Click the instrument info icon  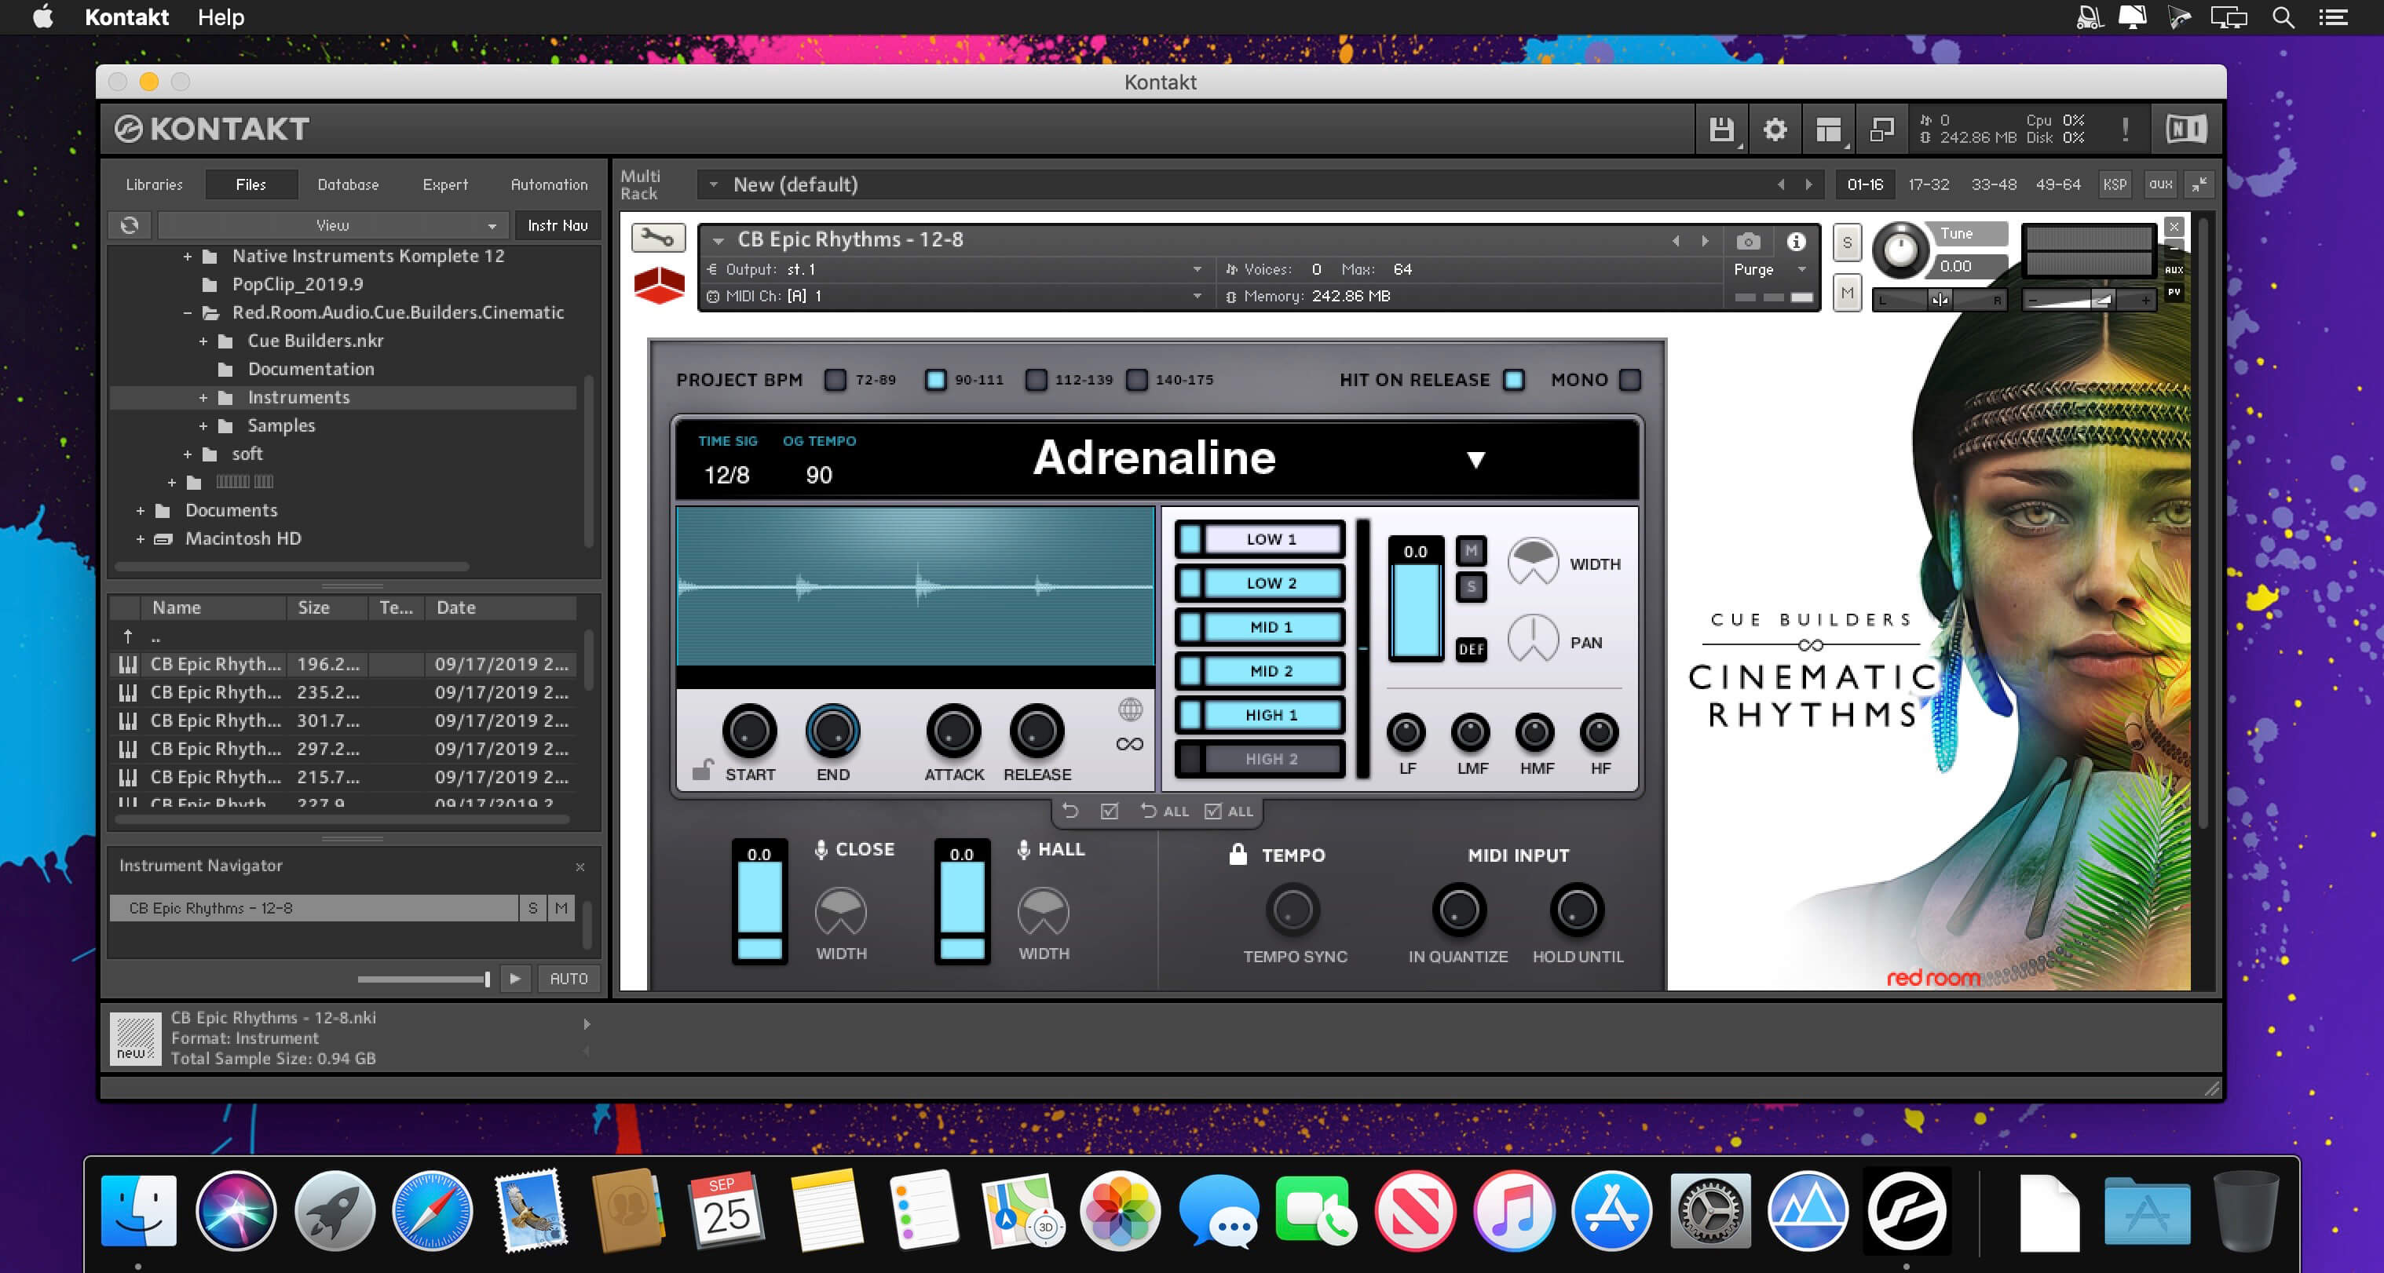(x=1797, y=242)
